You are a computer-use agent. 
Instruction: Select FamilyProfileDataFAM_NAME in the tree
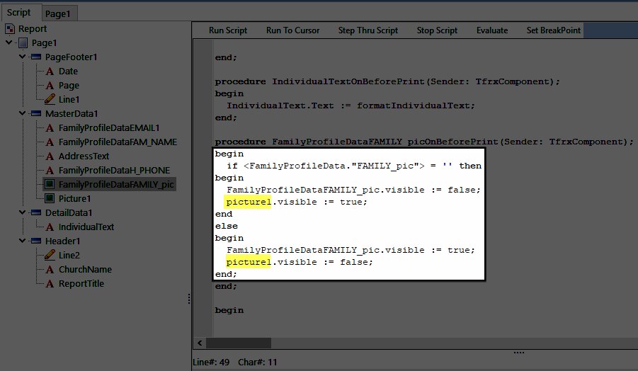118,142
